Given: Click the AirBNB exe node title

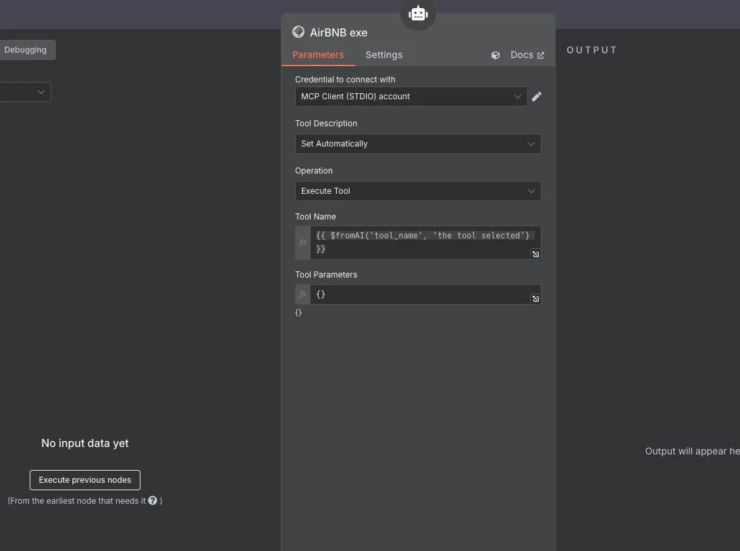Looking at the screenshot, I should tap(338, 32).
